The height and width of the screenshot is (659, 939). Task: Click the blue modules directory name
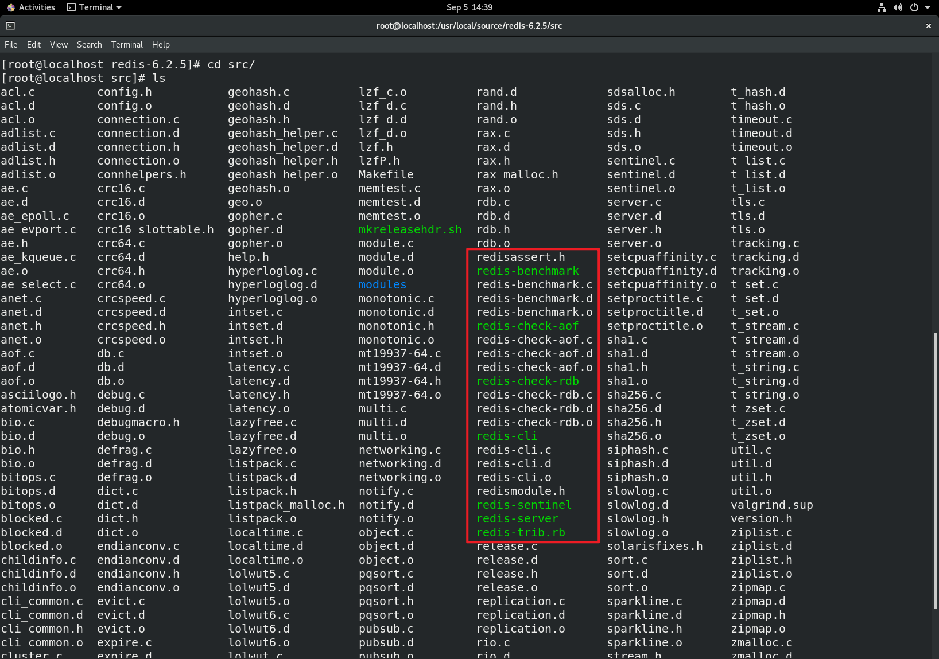point(382,284)
